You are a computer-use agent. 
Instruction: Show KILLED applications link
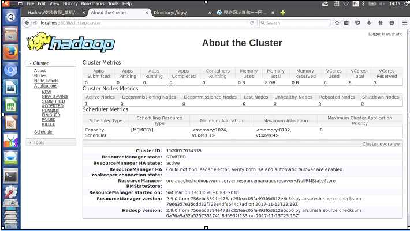click(x=49, y=124)
